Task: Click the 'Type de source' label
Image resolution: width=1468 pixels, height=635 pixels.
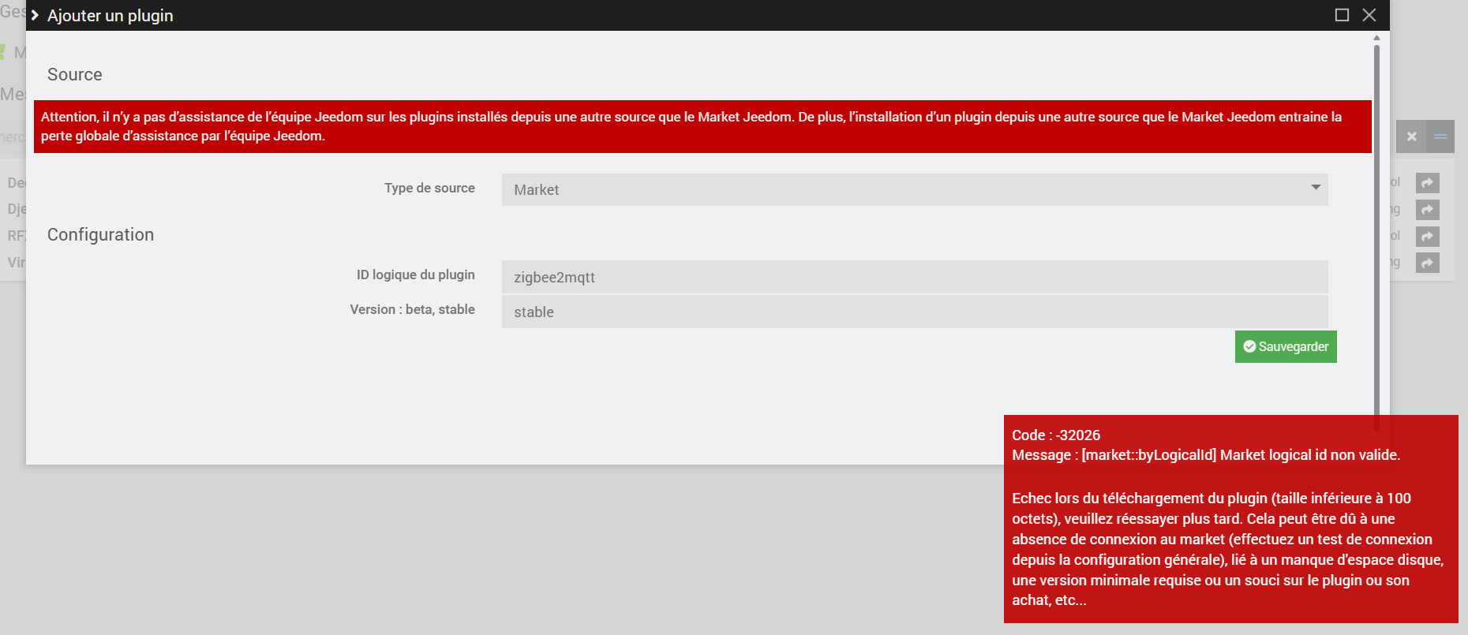Action: click(x=429, y=188)
